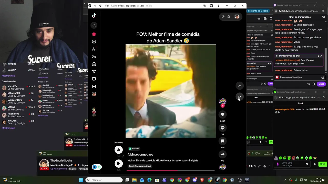Click translate icon in TikTok title bar
Image resolution: width=328 pixels, height=184 pixels.
[204, 6]
